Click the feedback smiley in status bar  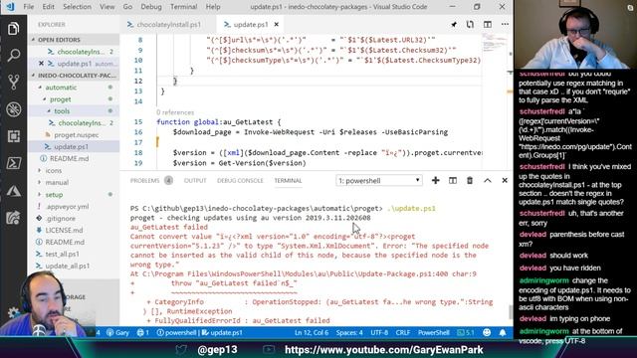point(487,332)
